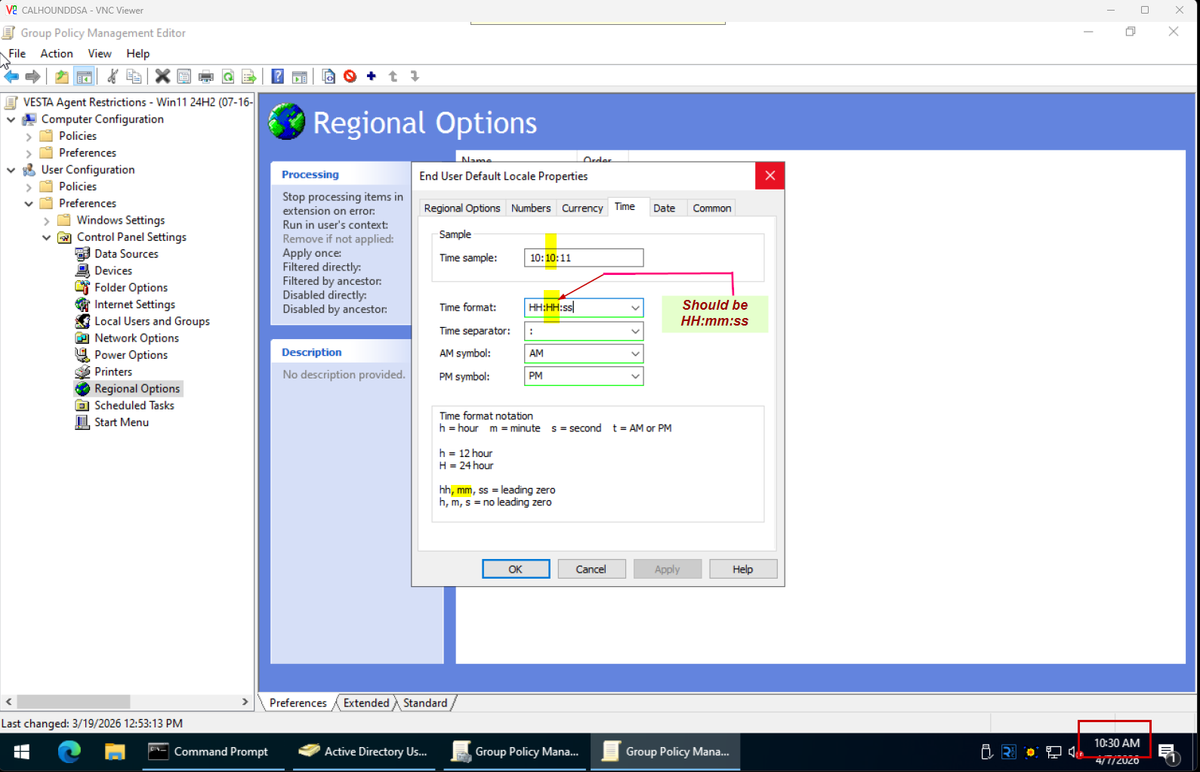Click the Up one level folder icon
1200x772 pixels.
pos(62,76)
